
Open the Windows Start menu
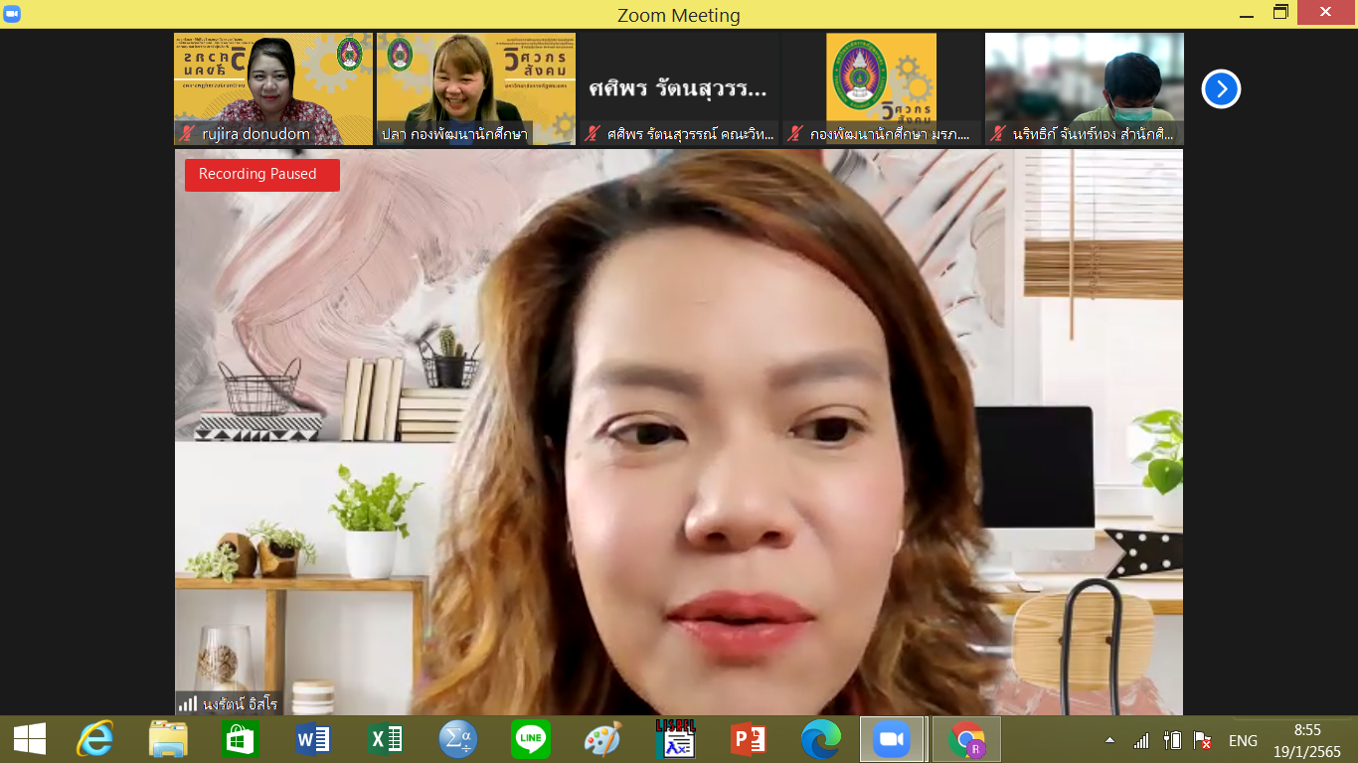click(30, 739)
